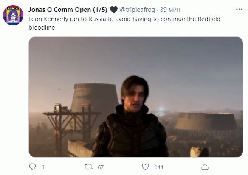Retweet using the retweet arrows icon
248x175 pixels.
click(89, 167)
